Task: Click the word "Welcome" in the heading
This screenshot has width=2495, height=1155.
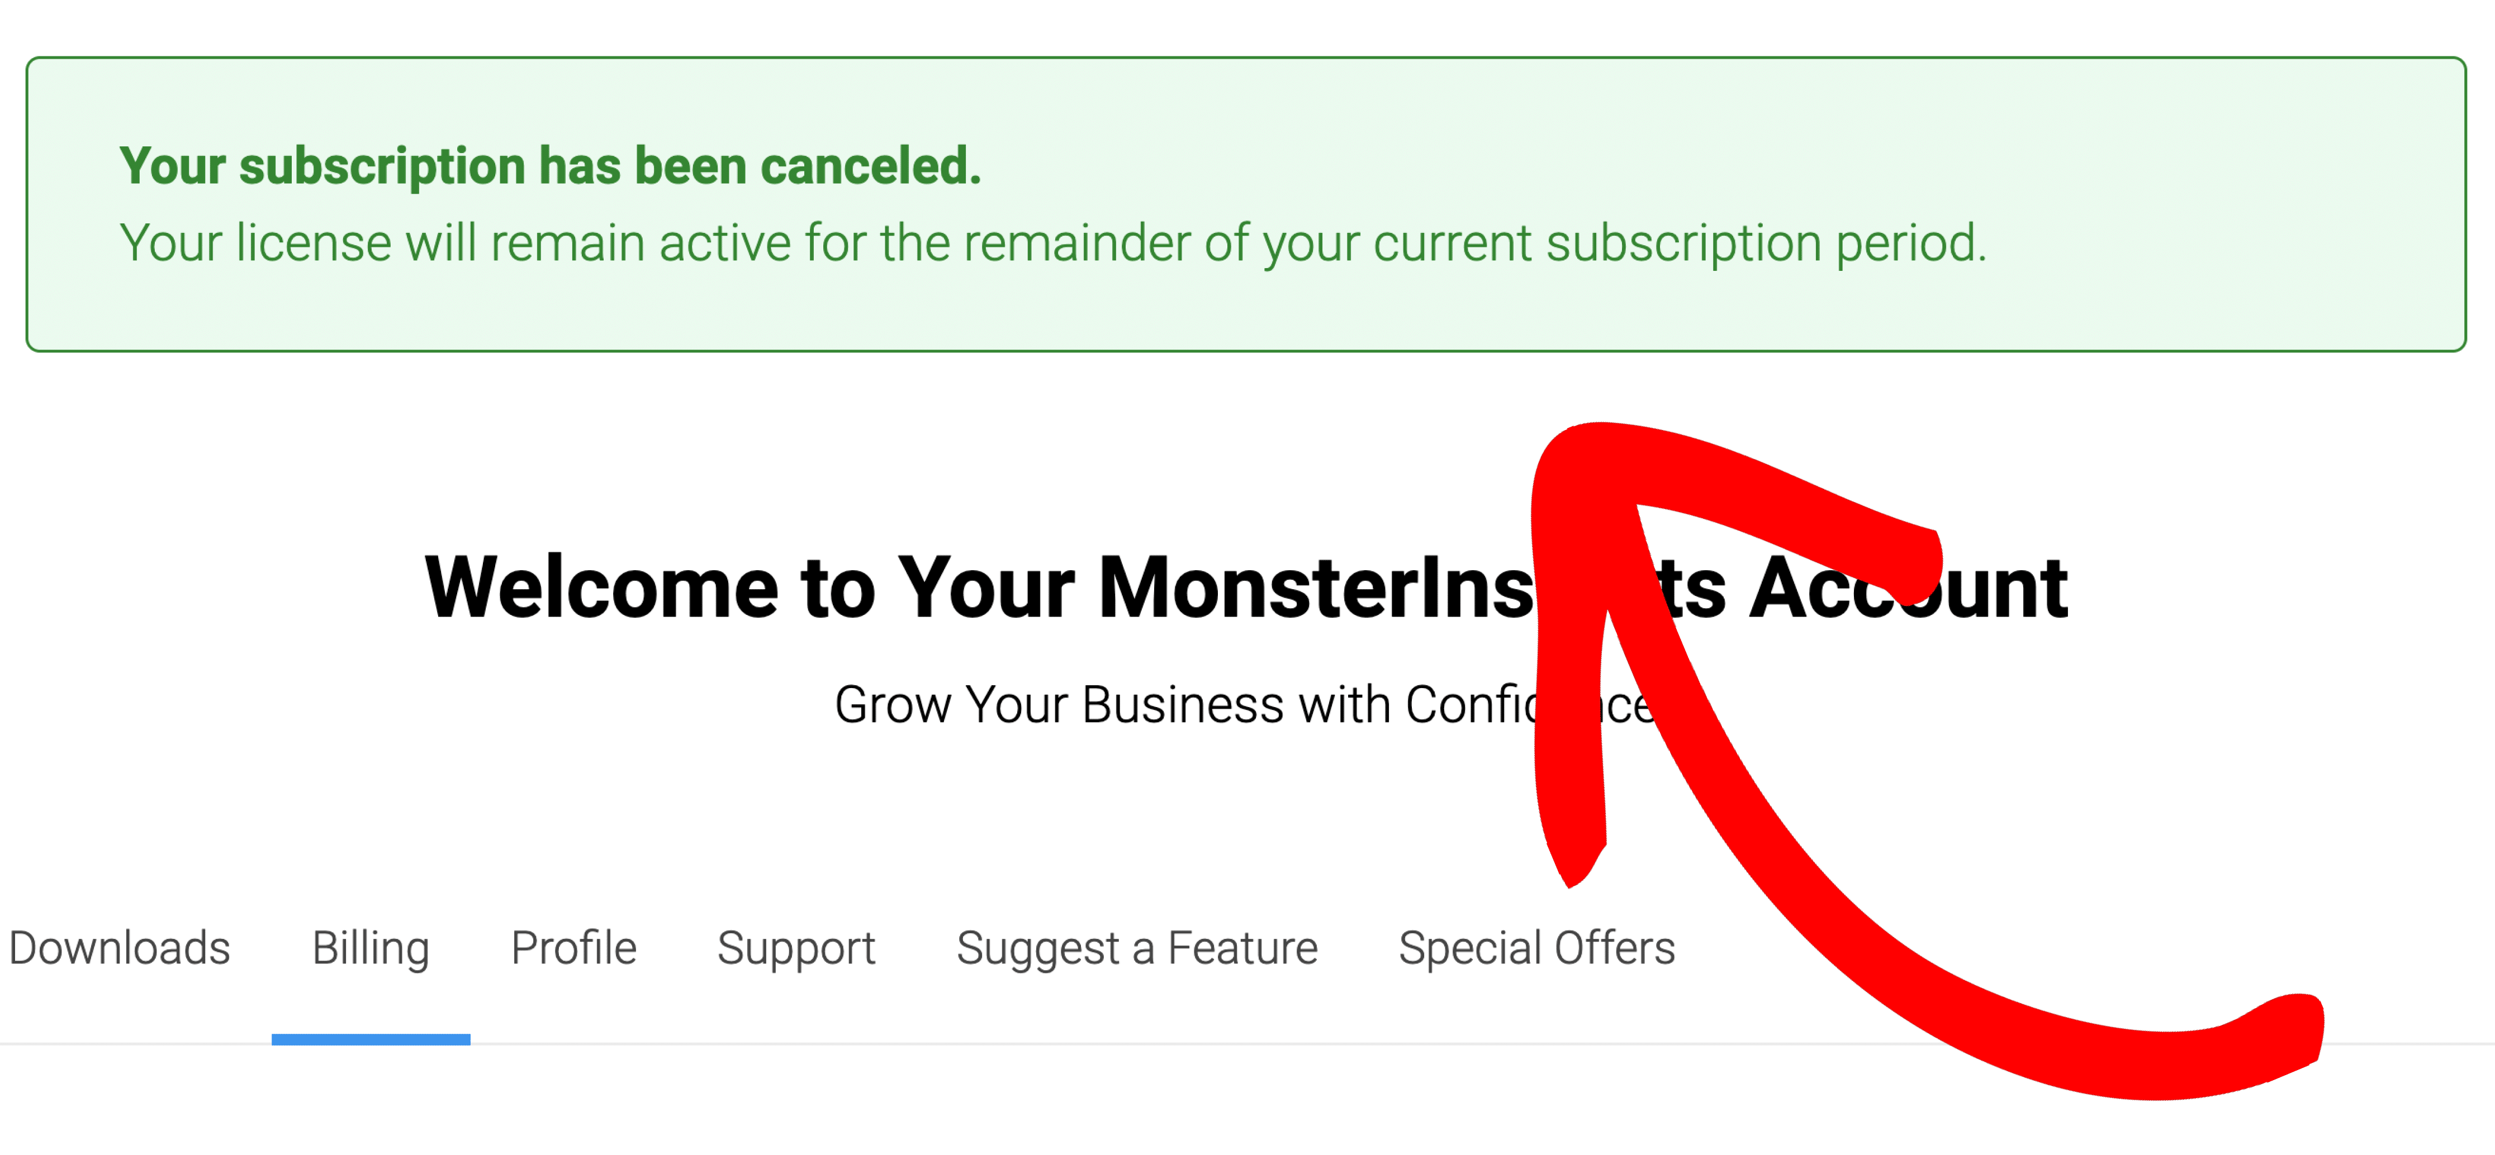Action: click(601, 588)
